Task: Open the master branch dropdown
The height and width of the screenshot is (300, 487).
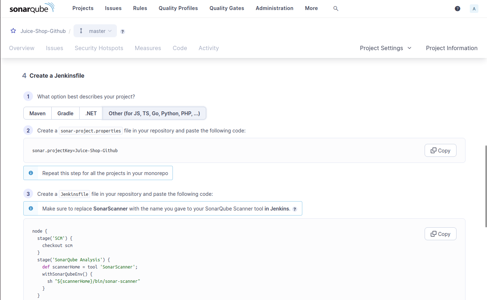Action: 99,31
